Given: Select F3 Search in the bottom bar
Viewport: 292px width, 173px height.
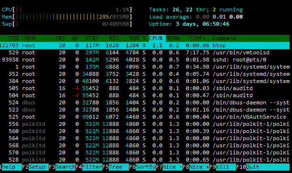Looking at the screenshot, I should 62,167.
